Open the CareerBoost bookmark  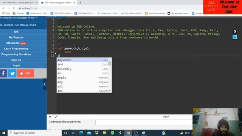point(108,14)
